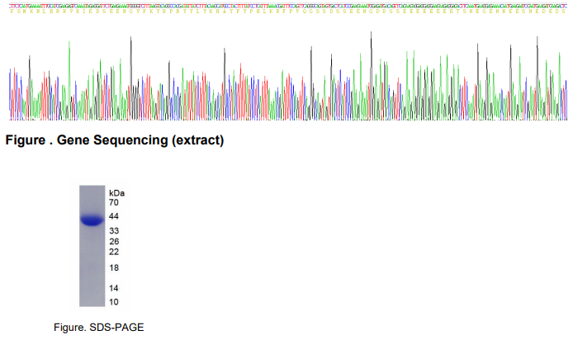This screenshot has height=340, width=573.
Task: Select the 44 kDa marker label
Action: tap(114, 216)
